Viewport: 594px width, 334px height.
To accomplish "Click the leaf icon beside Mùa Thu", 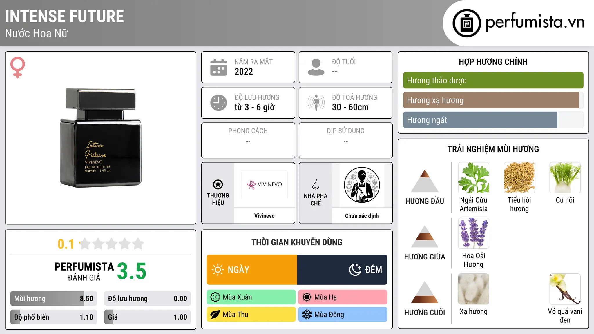I will click(x=215, y=315).
